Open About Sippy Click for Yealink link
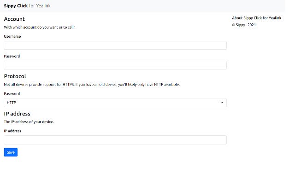The image size is (295, 184). 256,18
